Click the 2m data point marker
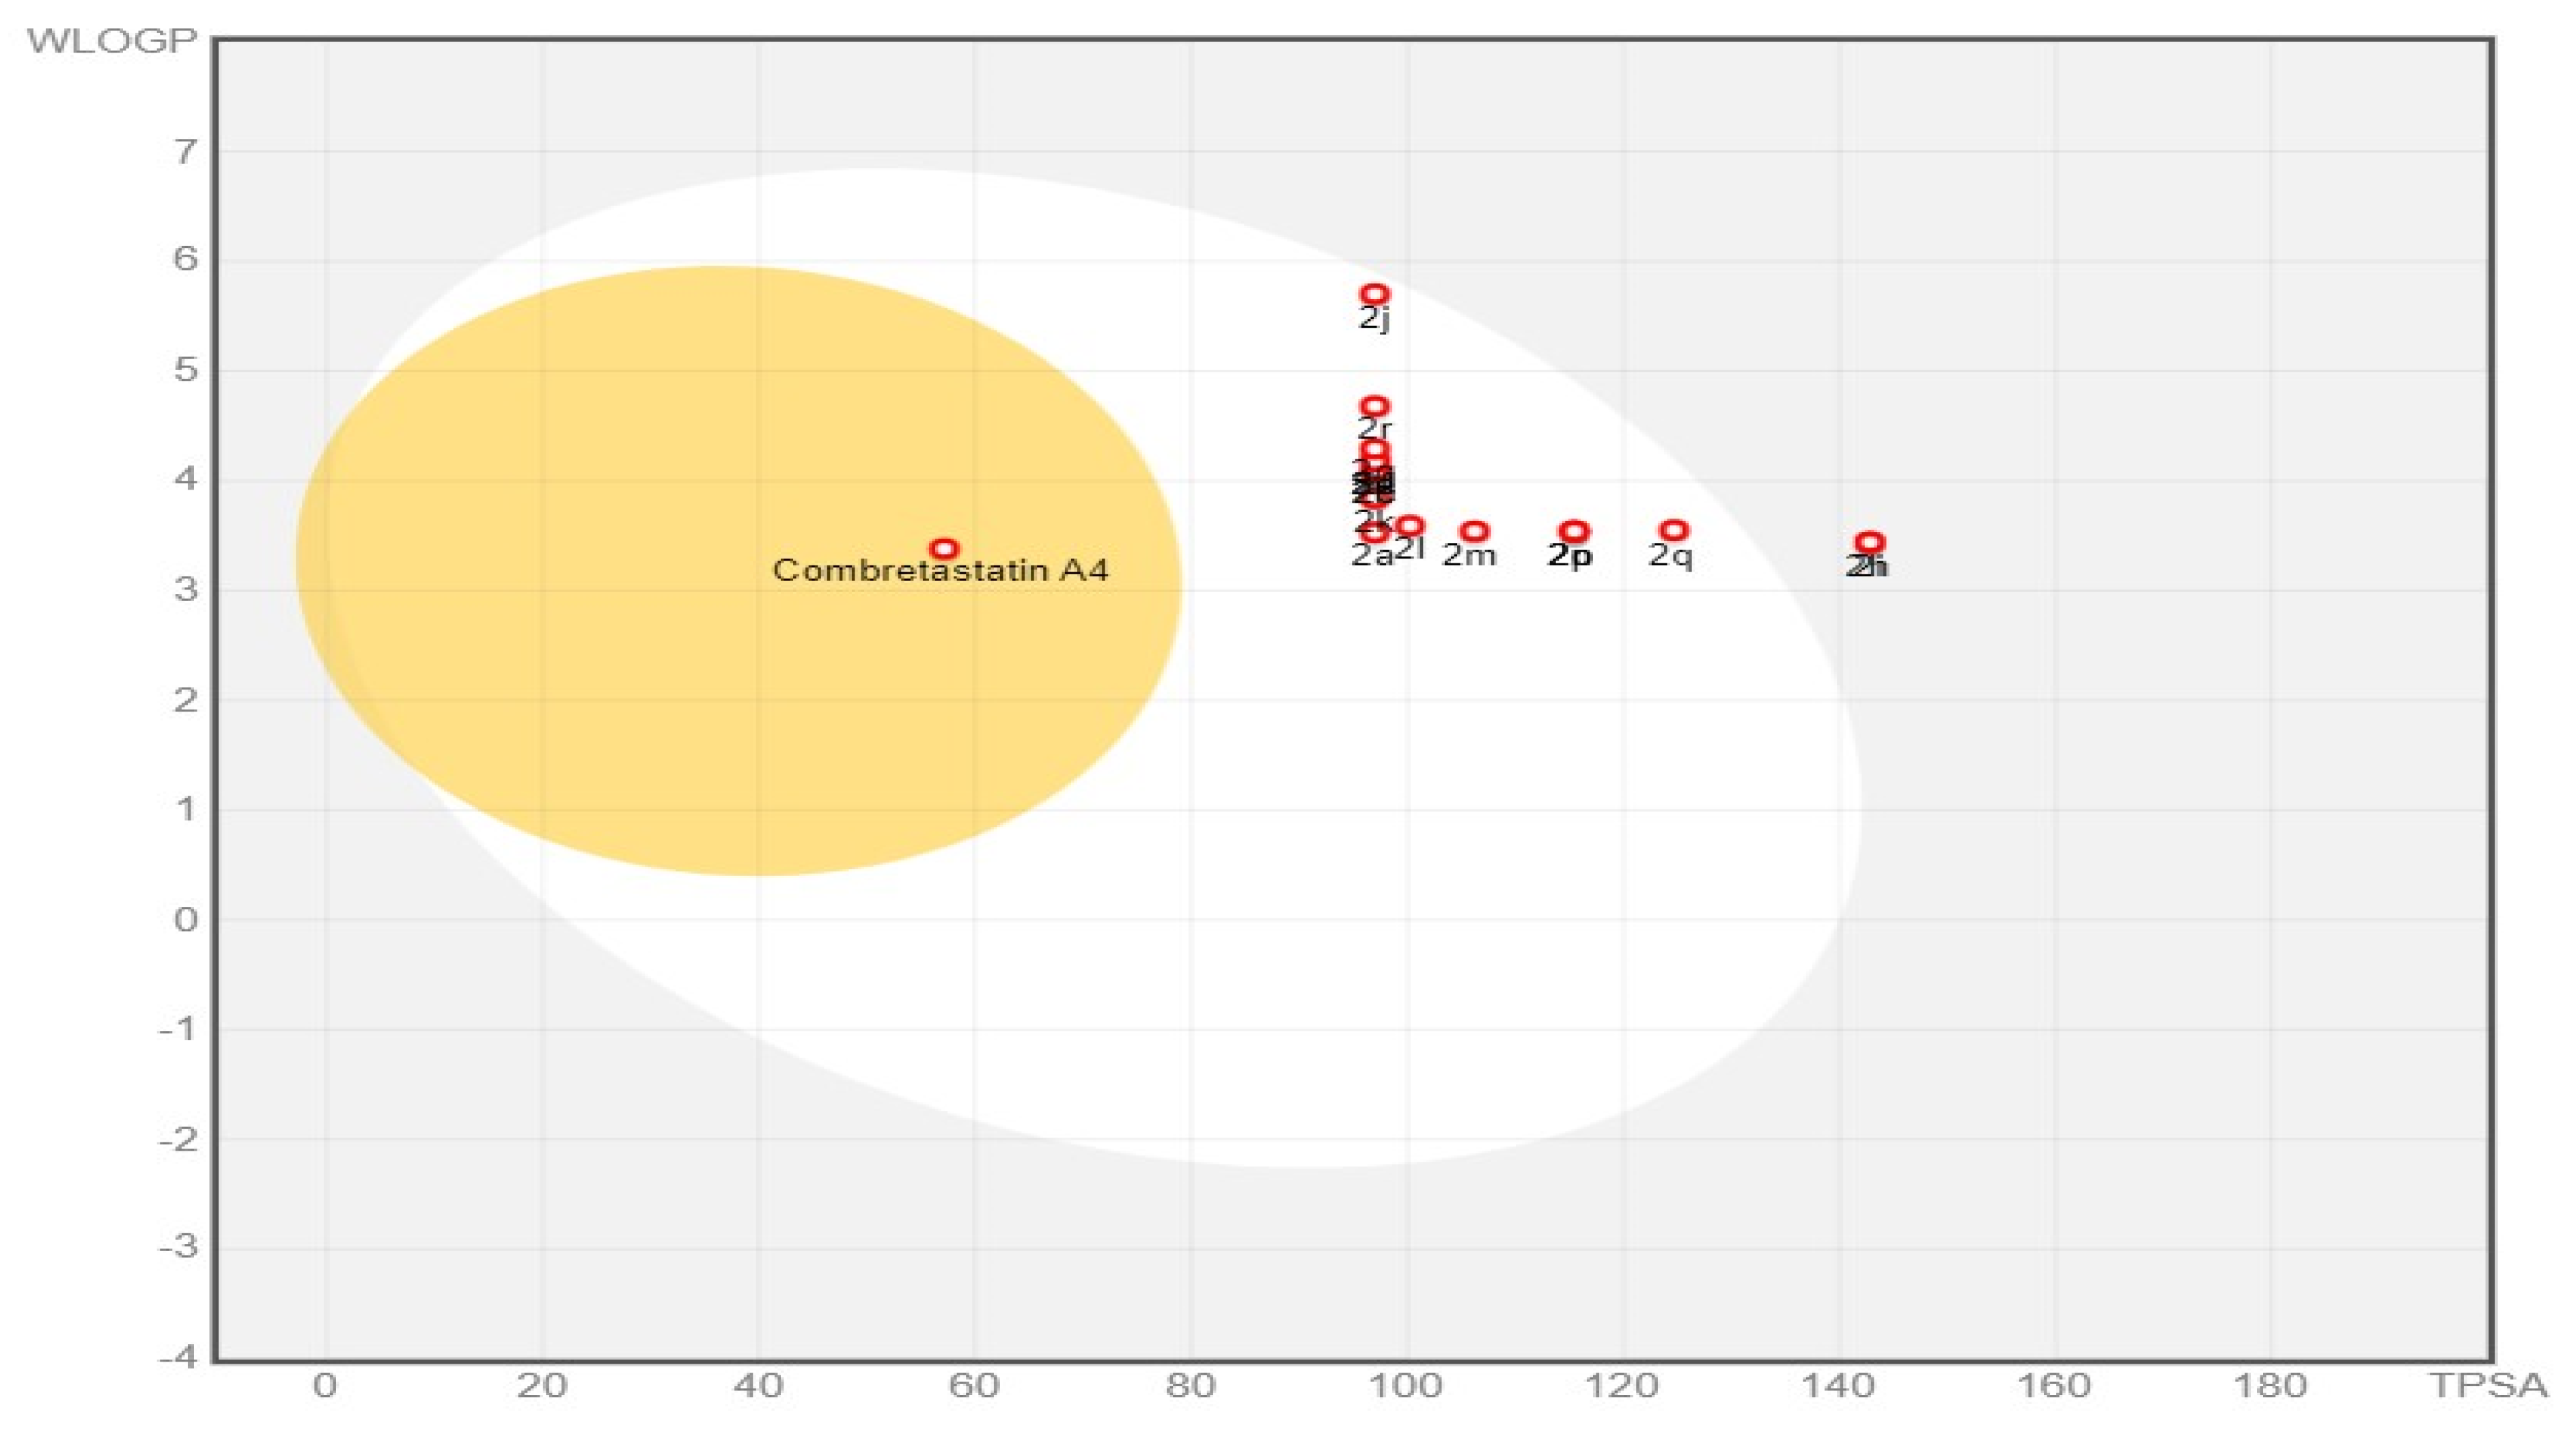Viewport: 2576px width, 1434px height. click(x=1474, y=531)
